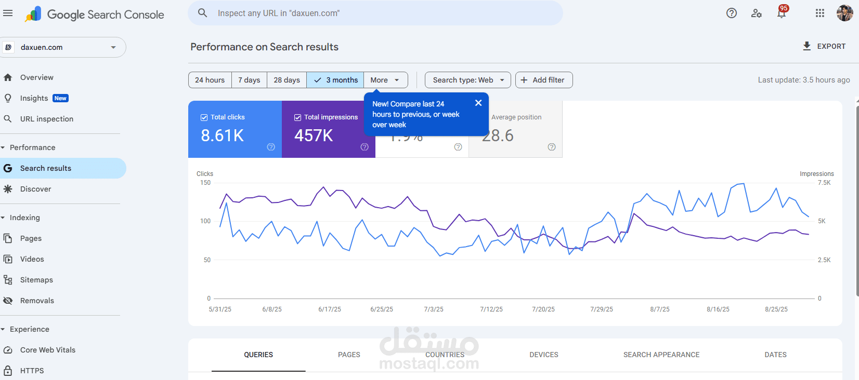Open the account profile picture
This screenshot has height=380, width=859.
tap(845, 13)
